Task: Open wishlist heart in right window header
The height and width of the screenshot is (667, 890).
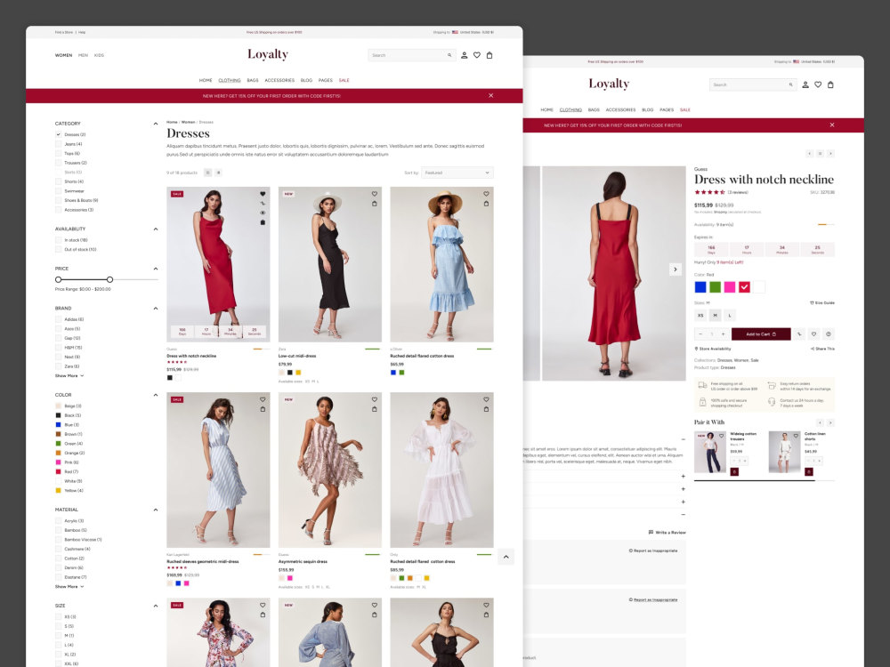Action: click(818, 85)
